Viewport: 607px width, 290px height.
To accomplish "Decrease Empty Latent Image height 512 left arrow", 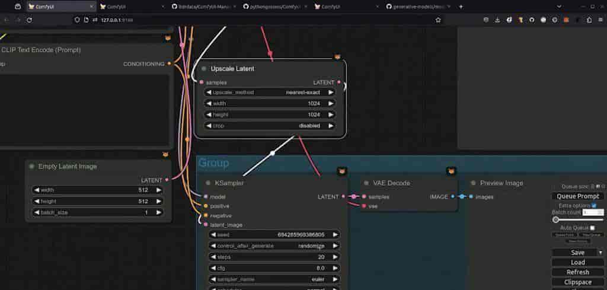I will point(37,201).
